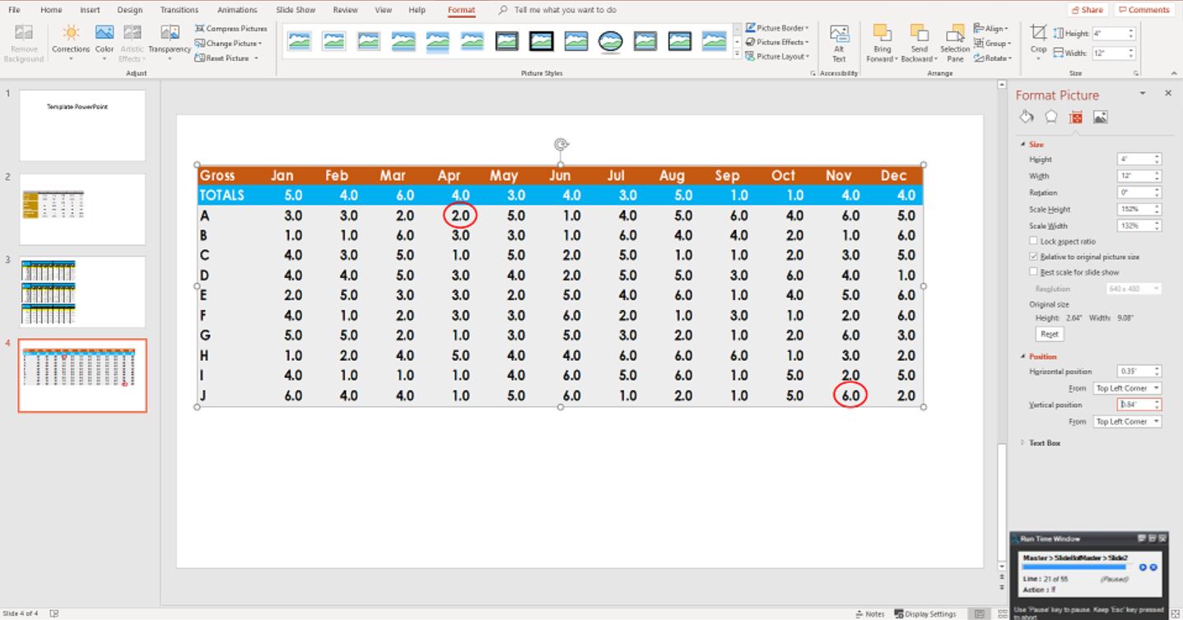
Task: Enable Lock aspect ratio checkbox
Action: [x=1034, y=241]
